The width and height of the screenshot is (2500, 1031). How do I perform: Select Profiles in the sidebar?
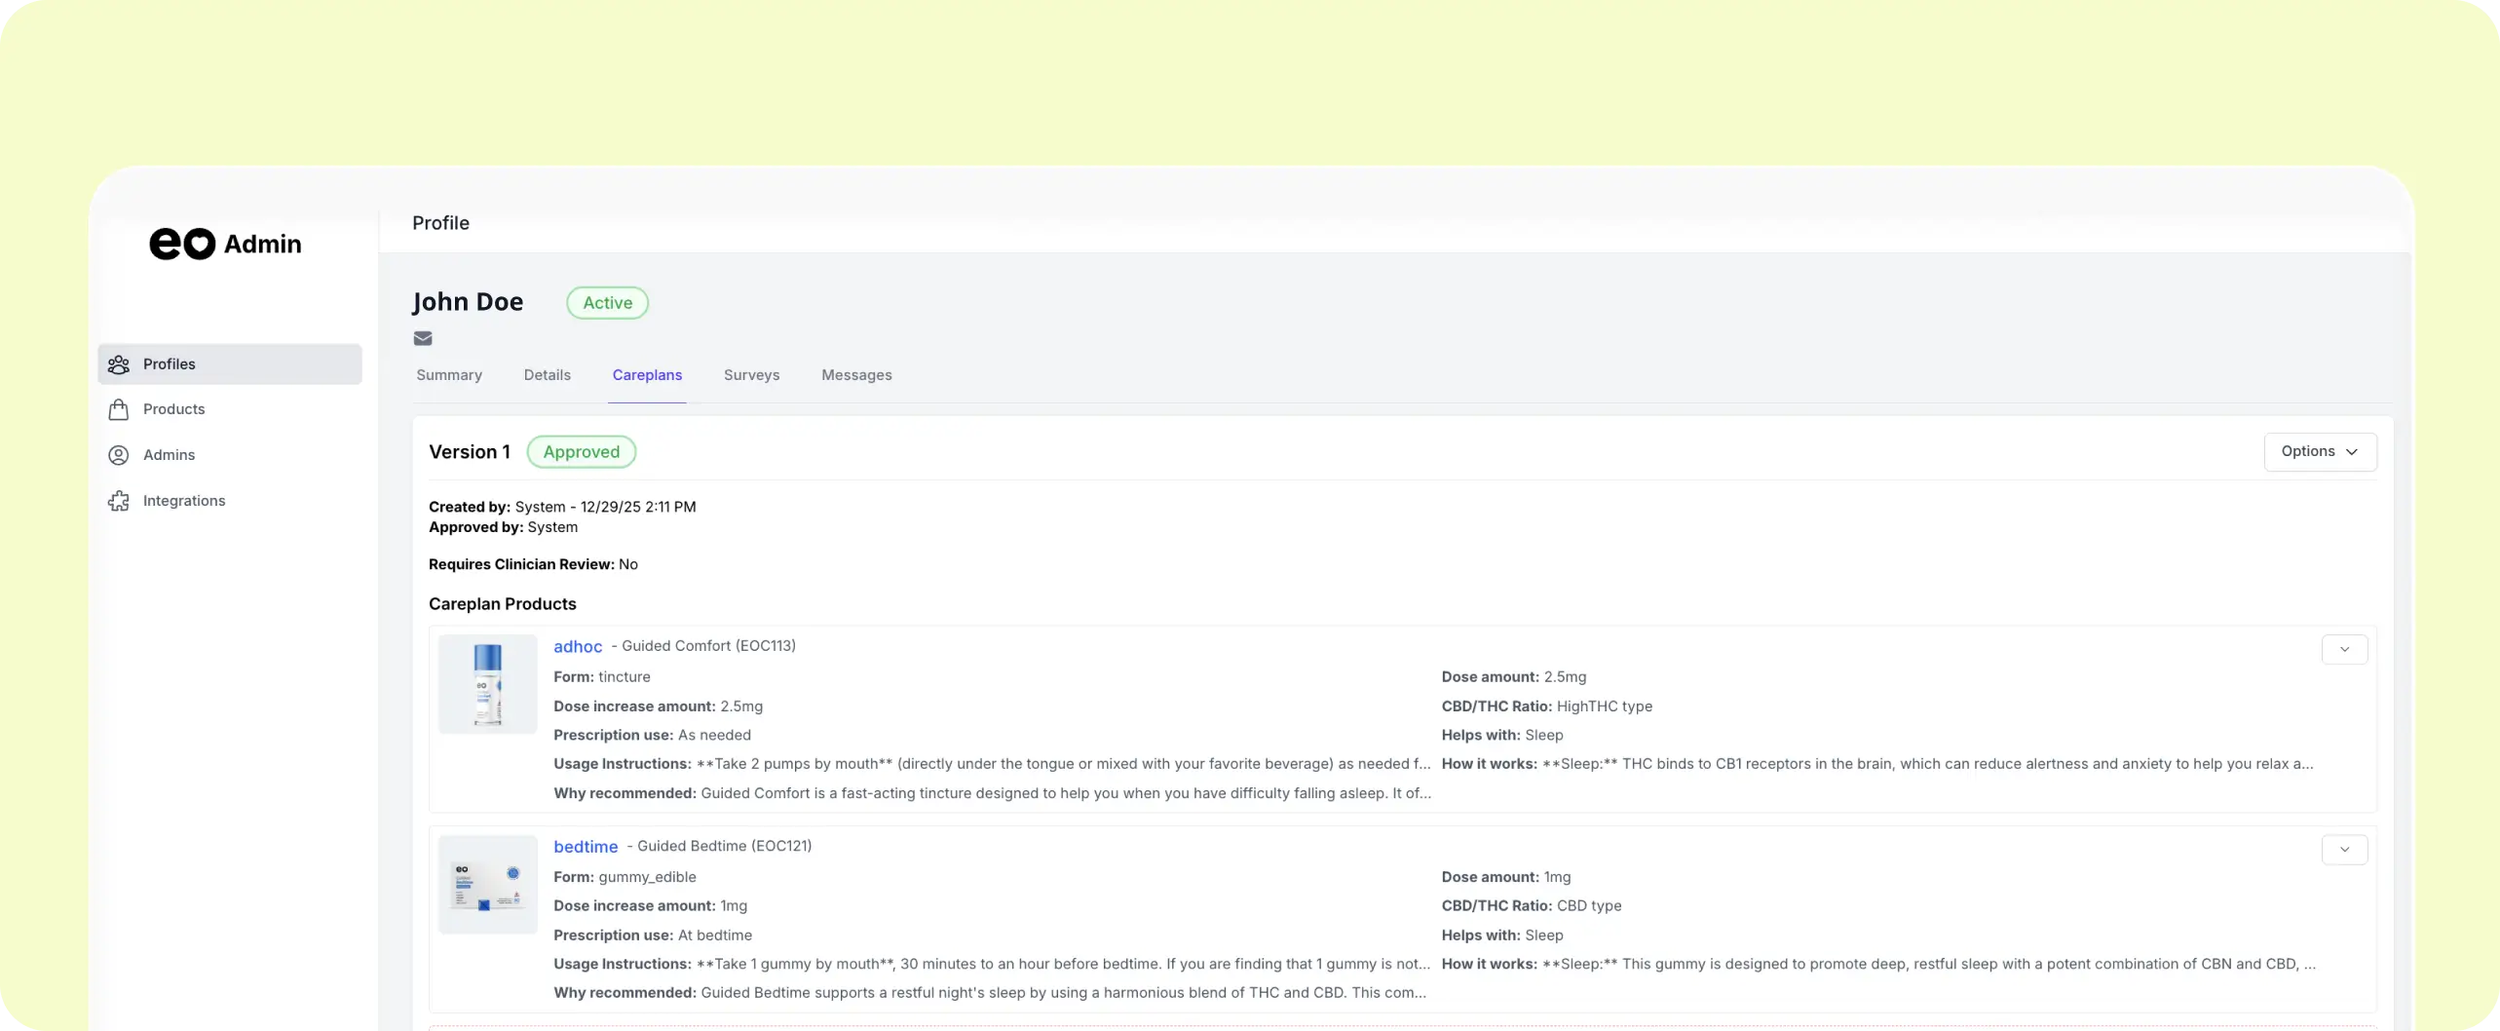click(170, 363)
